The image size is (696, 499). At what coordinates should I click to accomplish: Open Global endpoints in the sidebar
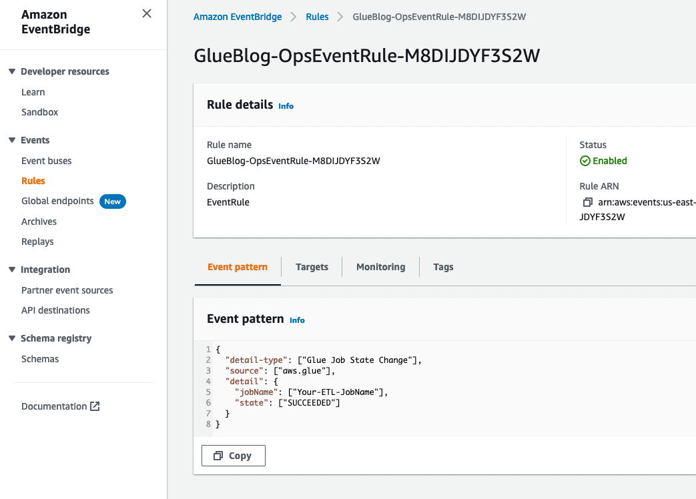[x=57, y=201]
